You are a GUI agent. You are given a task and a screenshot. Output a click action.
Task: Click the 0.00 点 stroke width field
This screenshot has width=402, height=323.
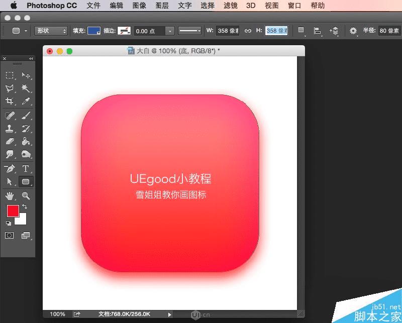[149, 31]
